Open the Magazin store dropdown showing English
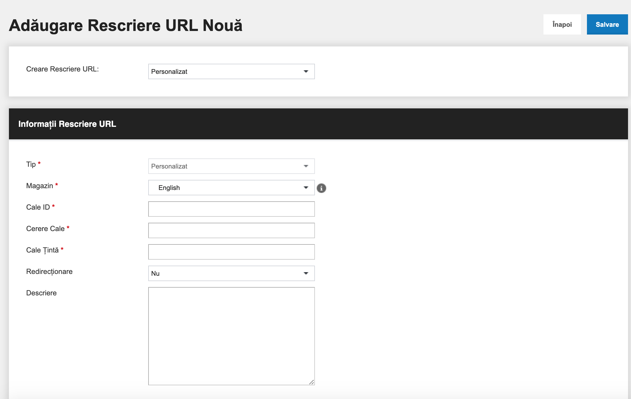This screenshot has width=631, height=399. click(231, 188)
